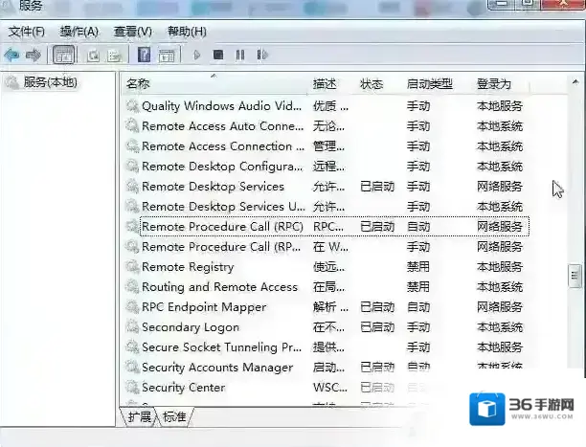Select Remote Desktop Configuration service

[327, 167]
